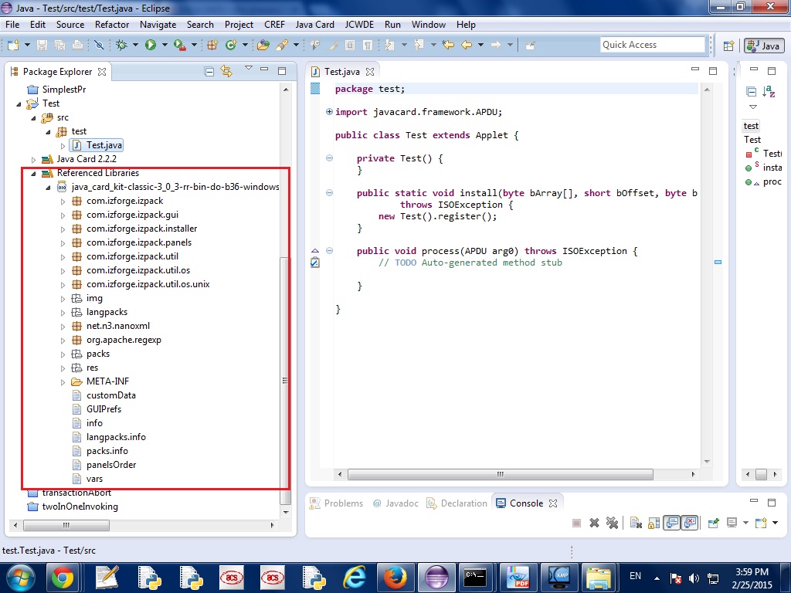Open Internet Explorer from taskbar
Viewport: 791px width, 593px height.
355,577
